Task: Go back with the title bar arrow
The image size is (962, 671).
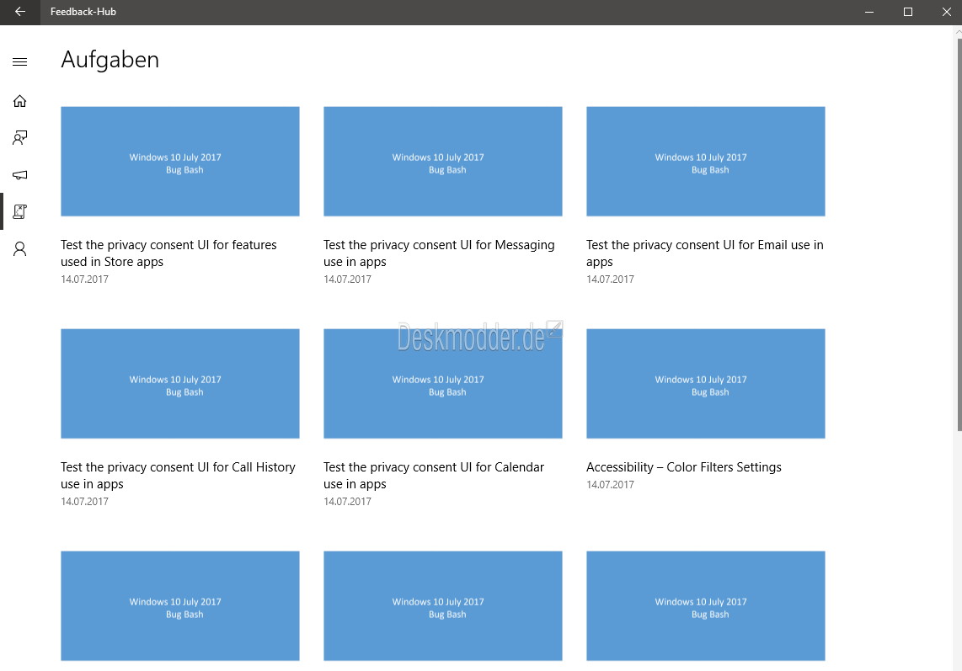Action: 19,12
